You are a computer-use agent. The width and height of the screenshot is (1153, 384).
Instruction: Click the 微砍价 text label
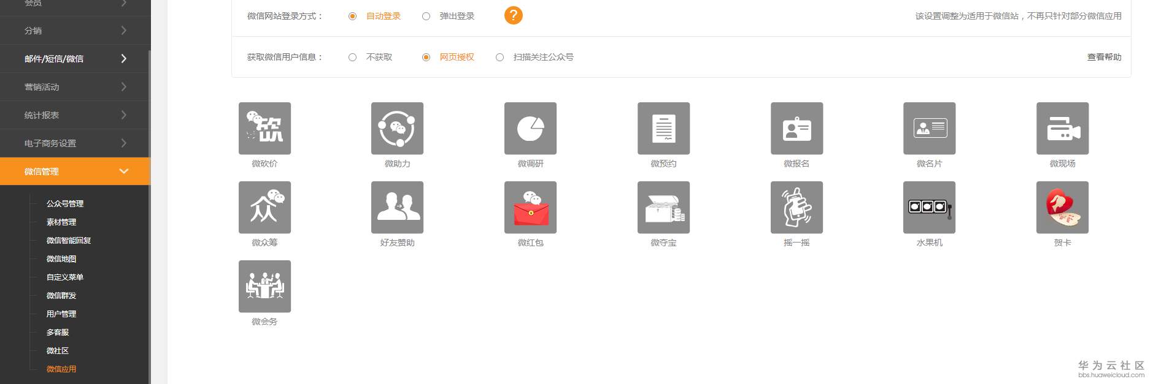[264, 164]
